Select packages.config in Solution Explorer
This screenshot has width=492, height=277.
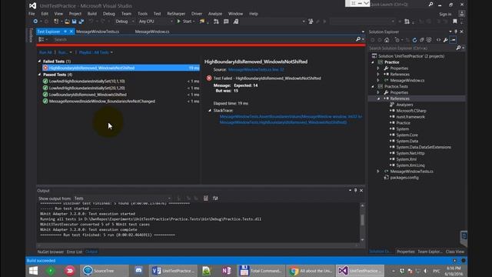click(404, 178)
